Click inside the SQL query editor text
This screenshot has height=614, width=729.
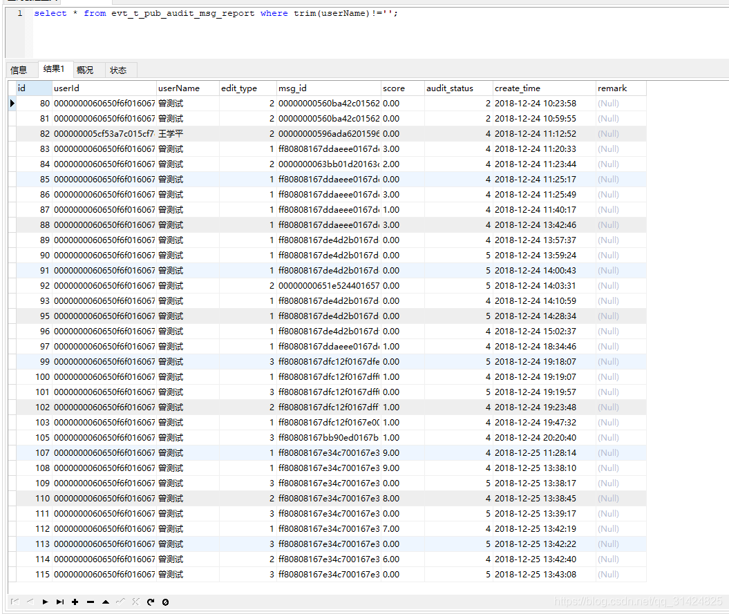point(216,14)
